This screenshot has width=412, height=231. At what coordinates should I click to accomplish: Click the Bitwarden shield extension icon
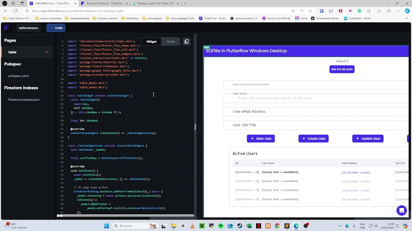321,11
